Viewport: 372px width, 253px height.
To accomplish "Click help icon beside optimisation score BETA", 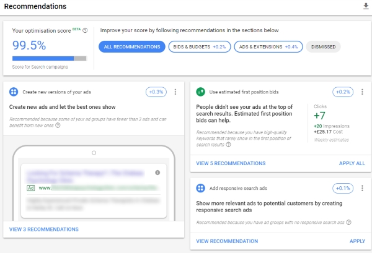I will [85, 30].
